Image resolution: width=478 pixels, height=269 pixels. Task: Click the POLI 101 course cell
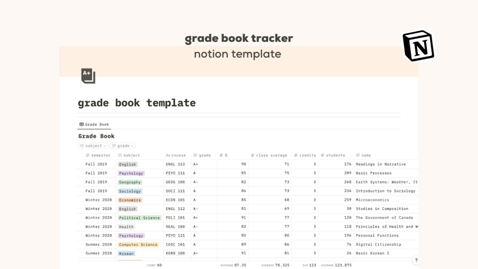coord(176,218)
